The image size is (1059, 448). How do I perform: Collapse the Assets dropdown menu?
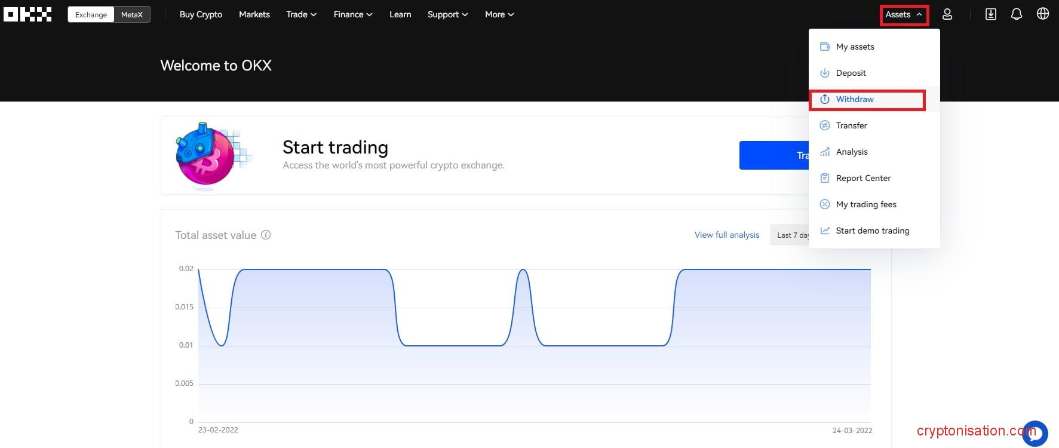coord(904,14)
